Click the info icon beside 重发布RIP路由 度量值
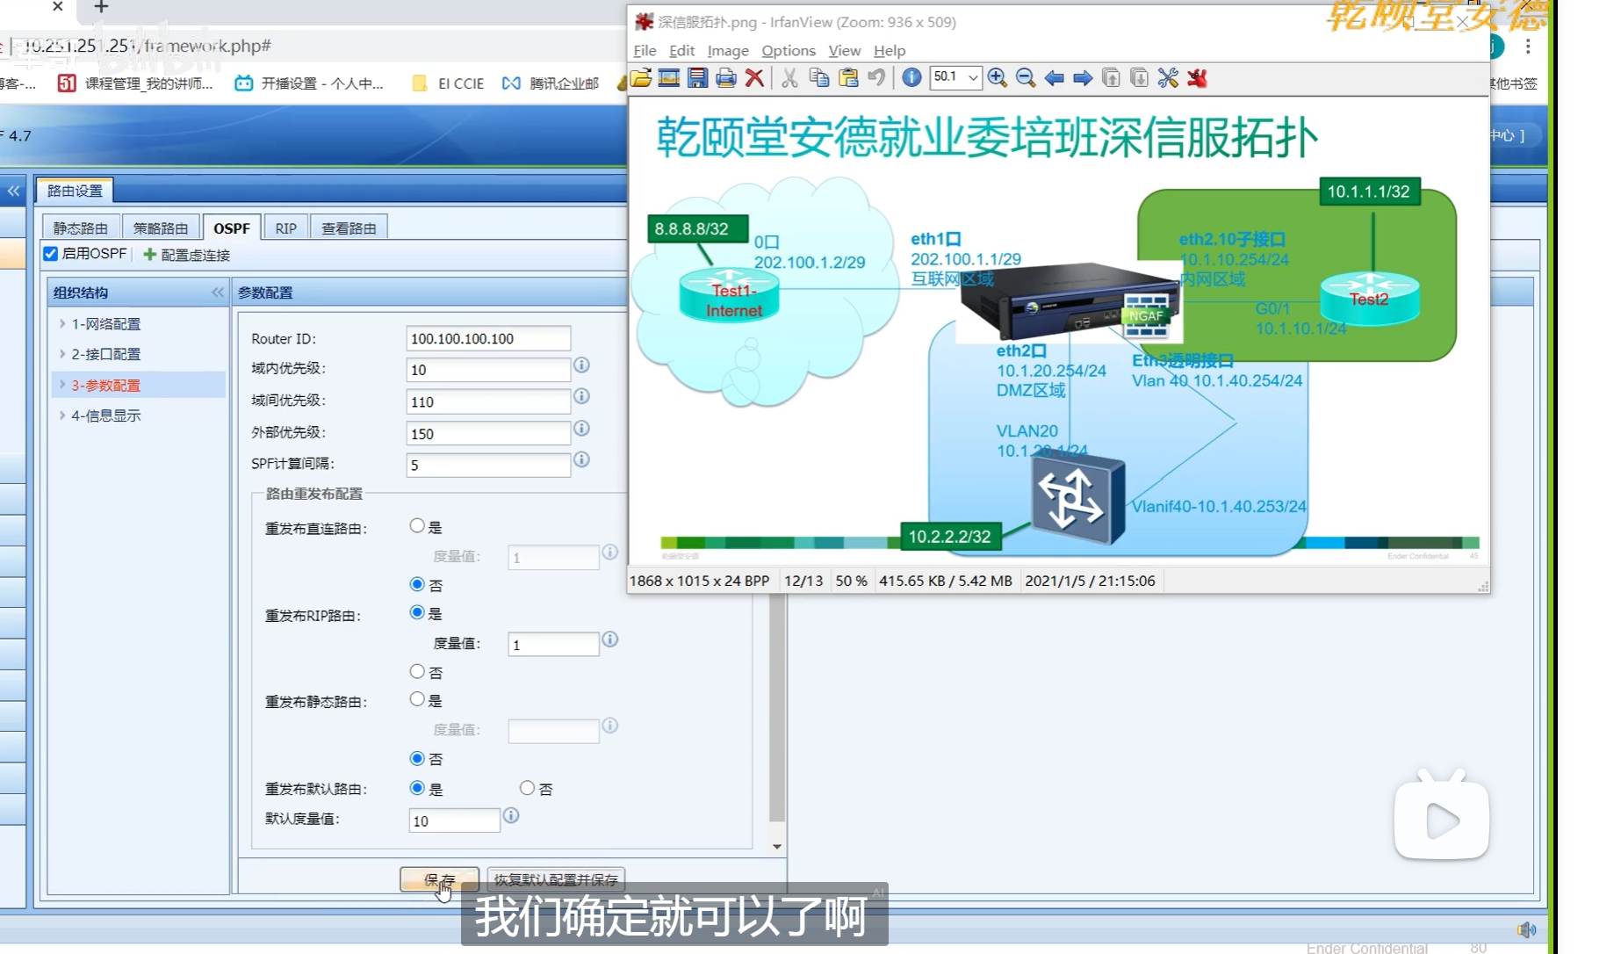1621x954 pixels. (x=610, y=640)
